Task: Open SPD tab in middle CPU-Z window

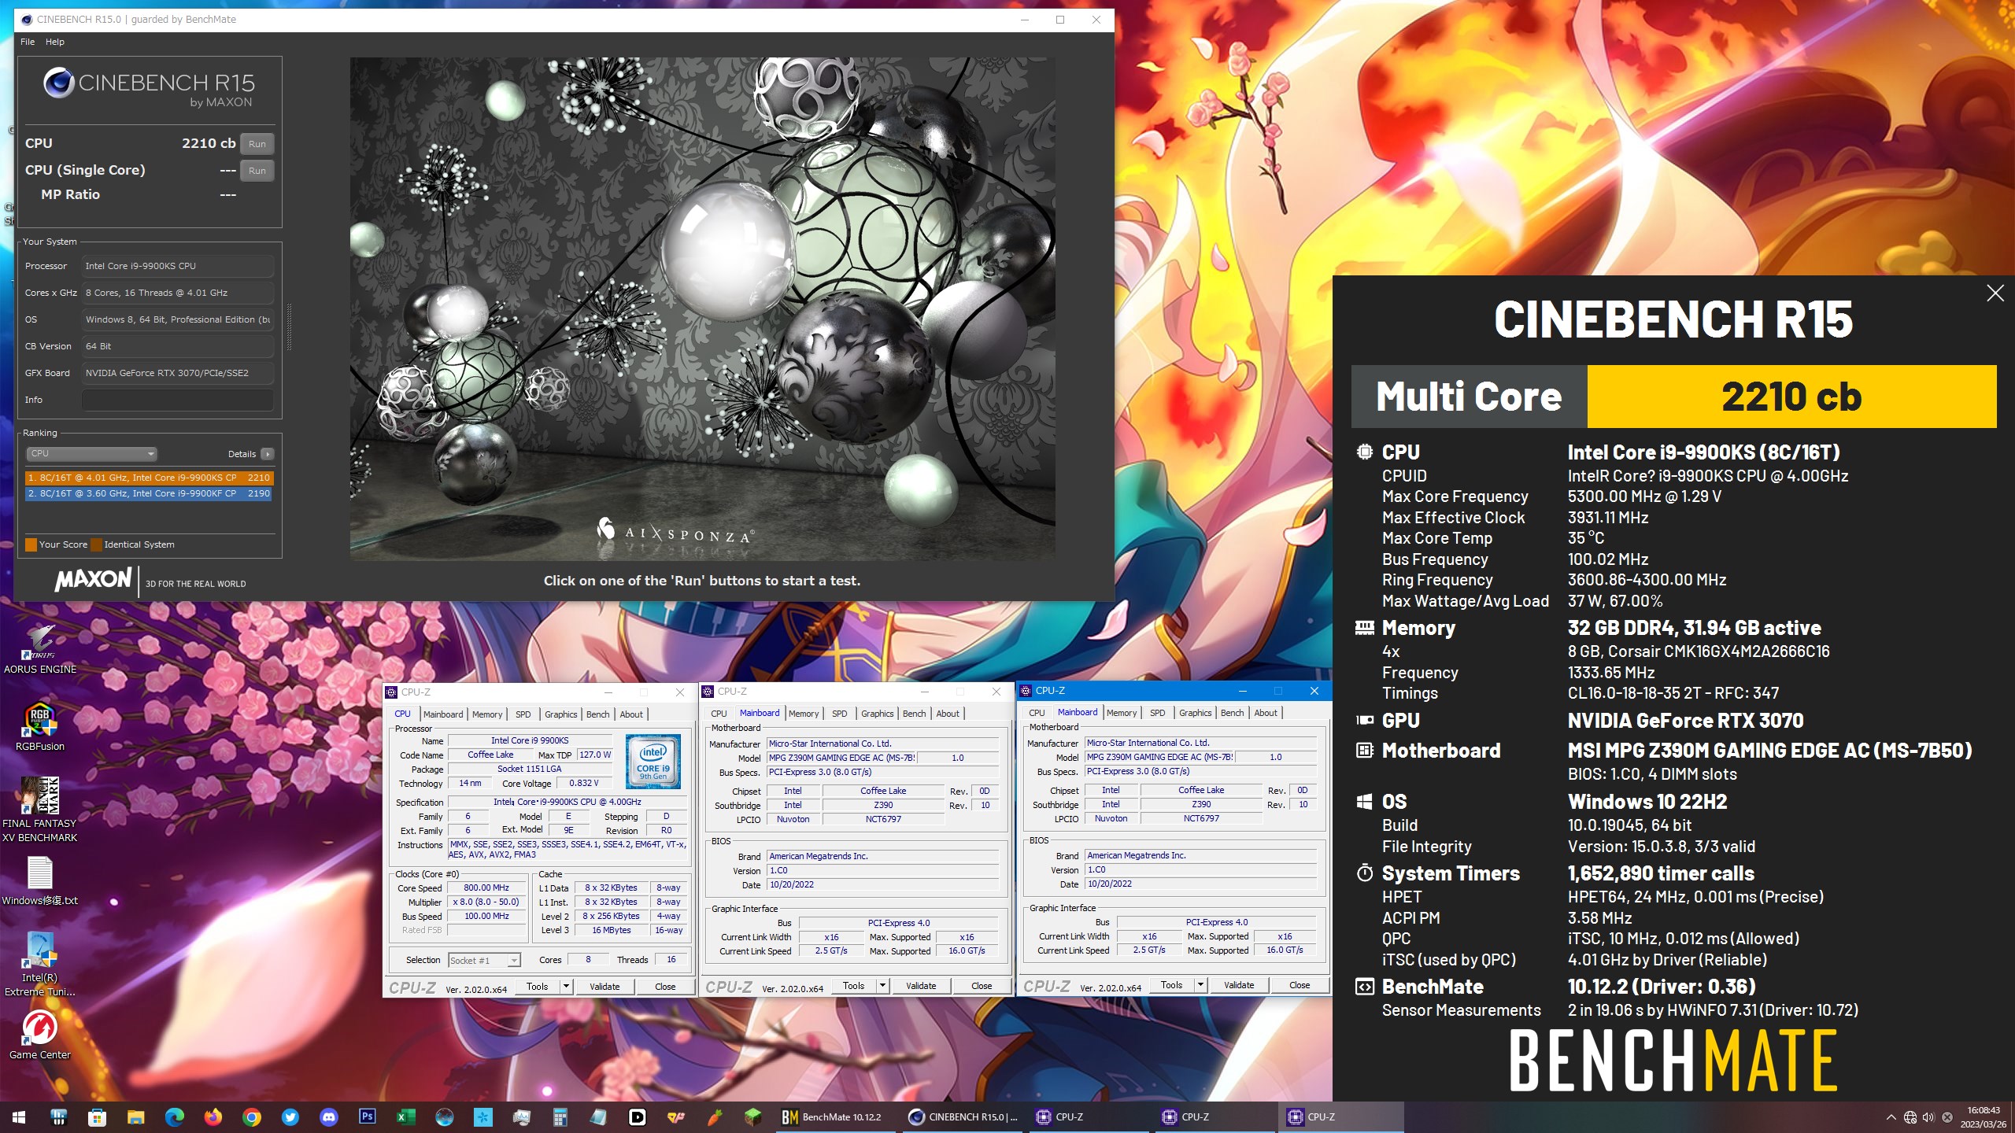Action: pos(840,714)
